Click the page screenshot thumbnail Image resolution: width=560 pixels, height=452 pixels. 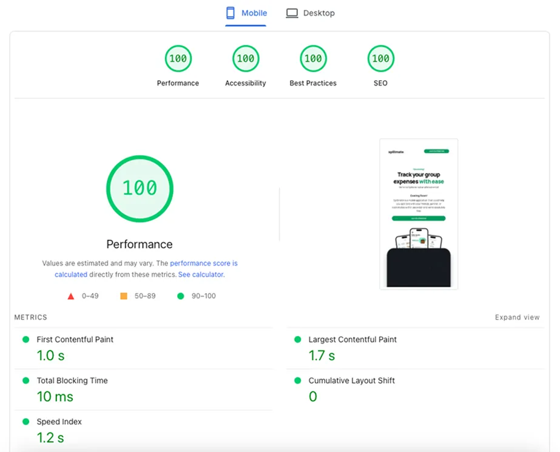tap(419, 214)
